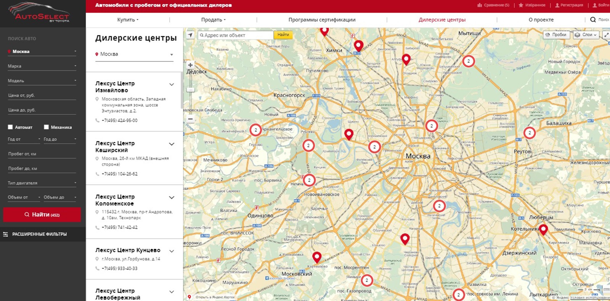Click the cluster marker near Мамыри
610x301 pixels.
point(367,280)
